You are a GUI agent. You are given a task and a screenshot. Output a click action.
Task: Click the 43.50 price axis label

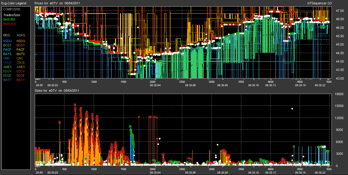[339, 70]
